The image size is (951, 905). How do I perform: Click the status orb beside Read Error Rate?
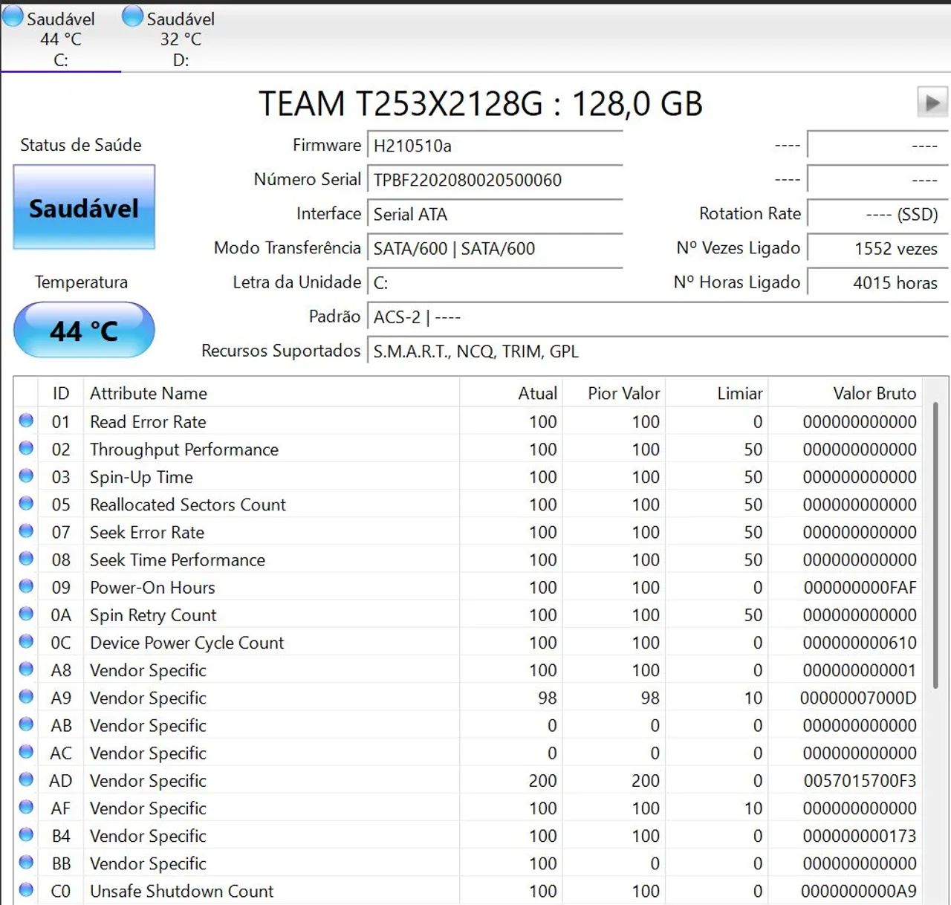tap(26, 421)
